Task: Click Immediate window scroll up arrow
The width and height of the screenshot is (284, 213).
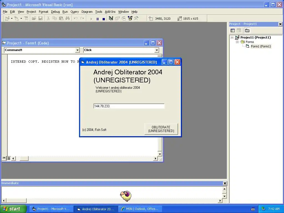Action: point(224,189)
